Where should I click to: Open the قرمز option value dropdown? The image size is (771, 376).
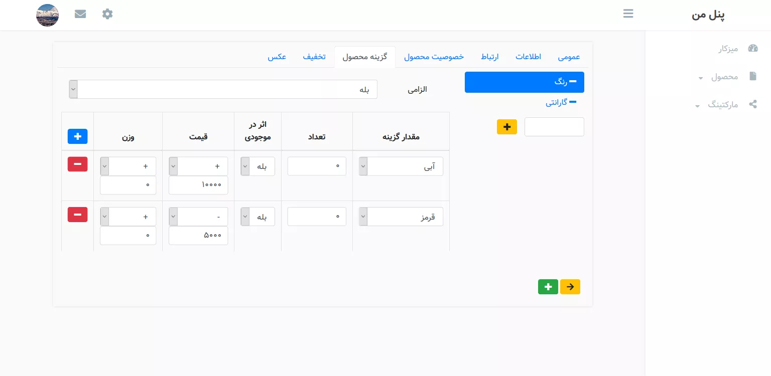coord(401,217)
